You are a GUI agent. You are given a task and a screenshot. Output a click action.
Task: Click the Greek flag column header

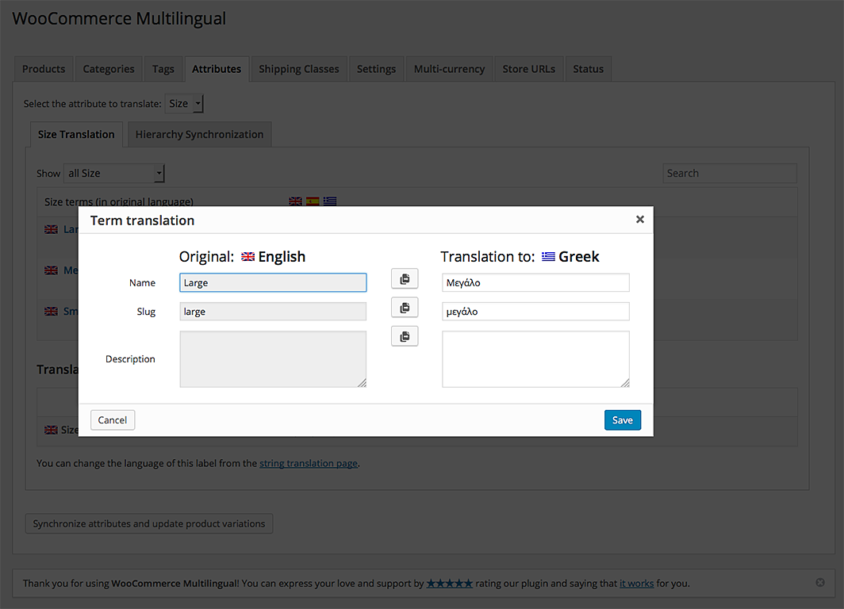(x=330, y=201)
